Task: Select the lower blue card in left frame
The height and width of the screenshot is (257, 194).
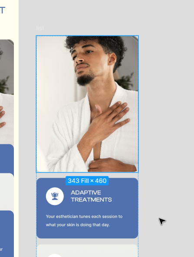Action: point(7,234)
